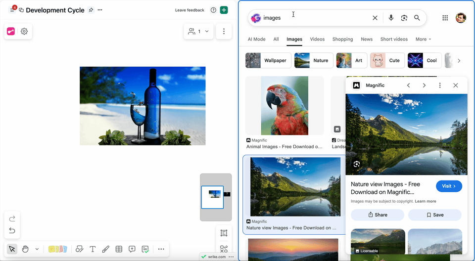The height and width of the screenshot is (261, 475).
Task: Add a comment with comment tool
Action: [x=132, y=249]
